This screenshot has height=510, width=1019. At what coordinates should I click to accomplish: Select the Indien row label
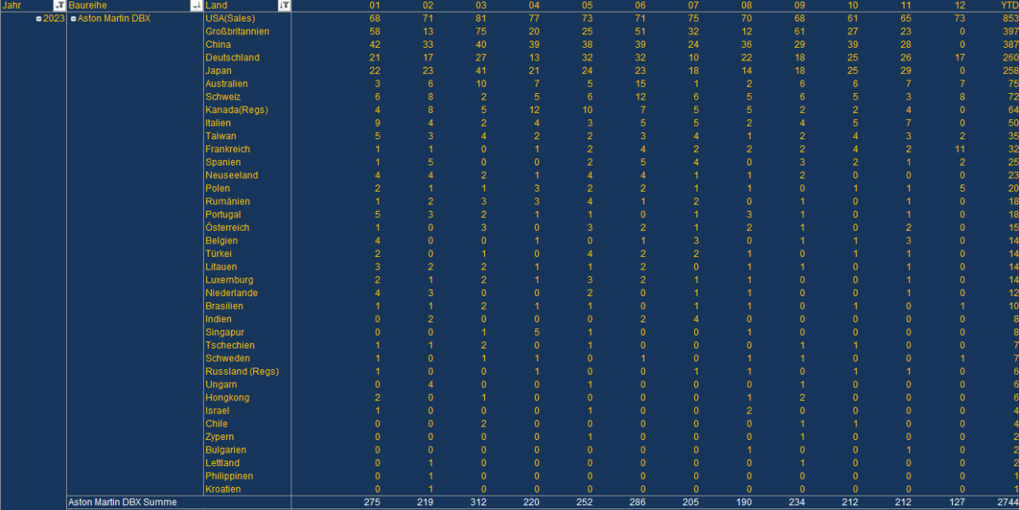(219, 319)
